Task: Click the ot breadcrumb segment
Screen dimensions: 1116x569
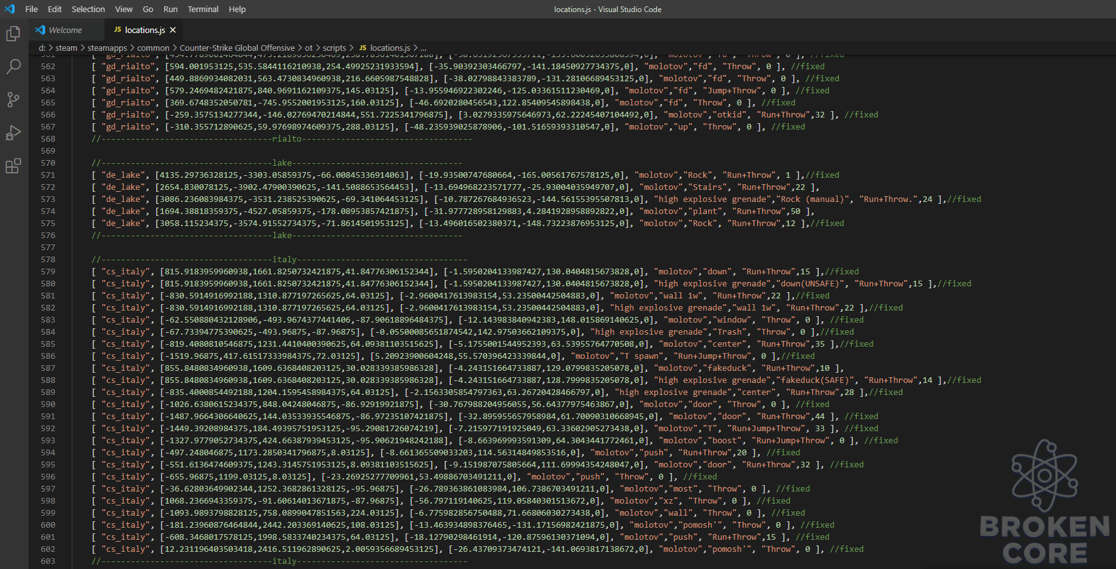Action: [309, 48]
